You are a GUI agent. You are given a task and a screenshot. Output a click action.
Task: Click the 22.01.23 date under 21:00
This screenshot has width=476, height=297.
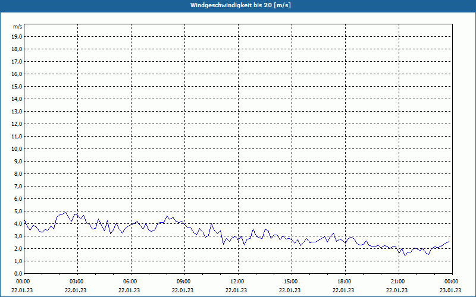pos(397,290)
